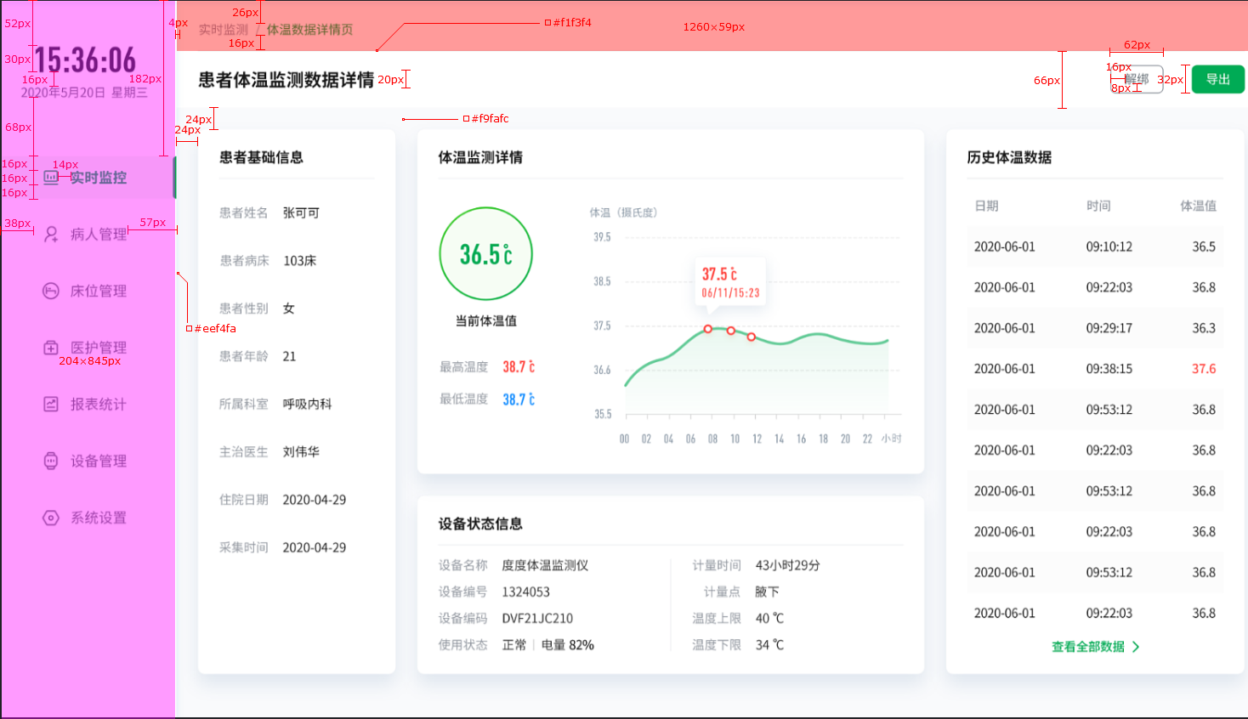Open 实时监控 menu item

[88, 178]
